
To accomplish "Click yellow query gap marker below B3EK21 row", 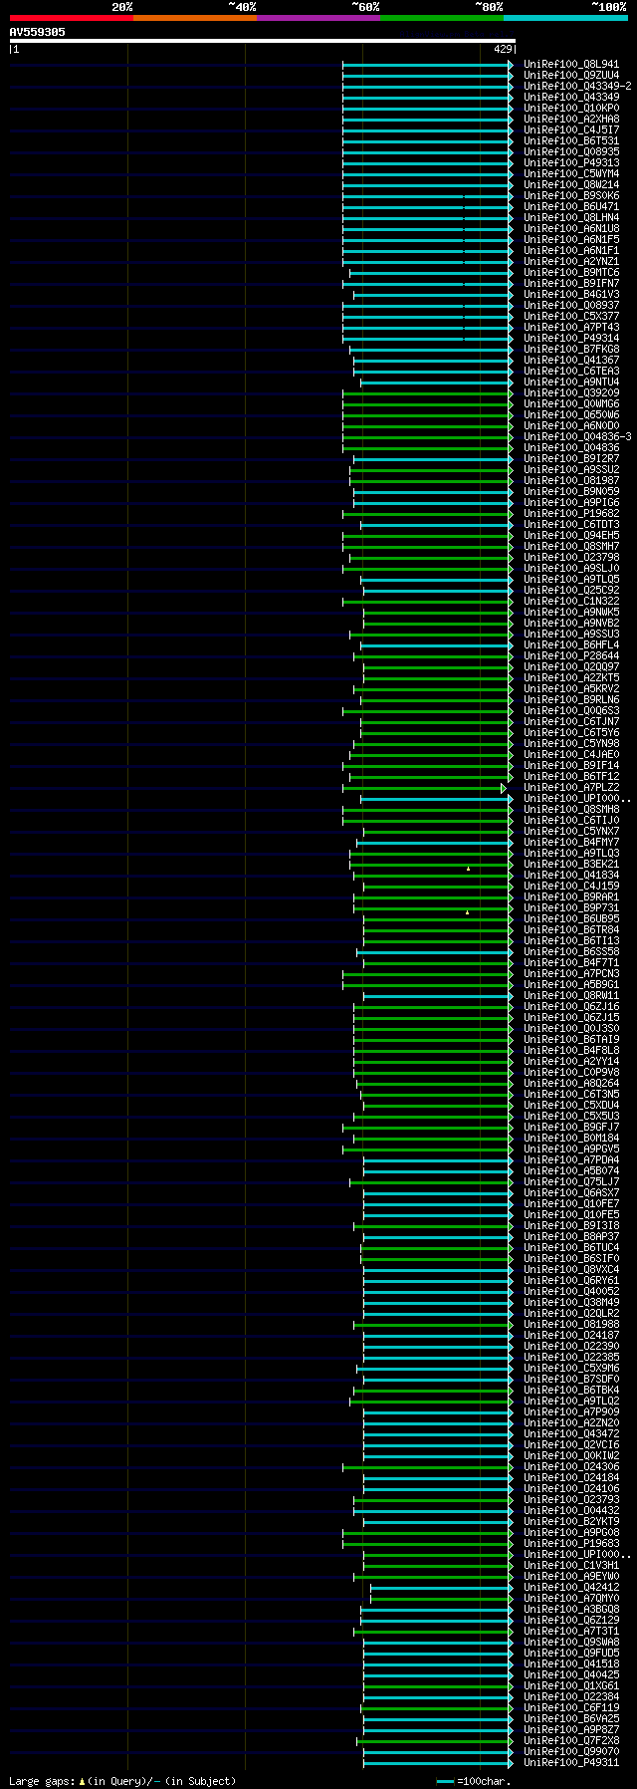I will (x=468, y=870).
